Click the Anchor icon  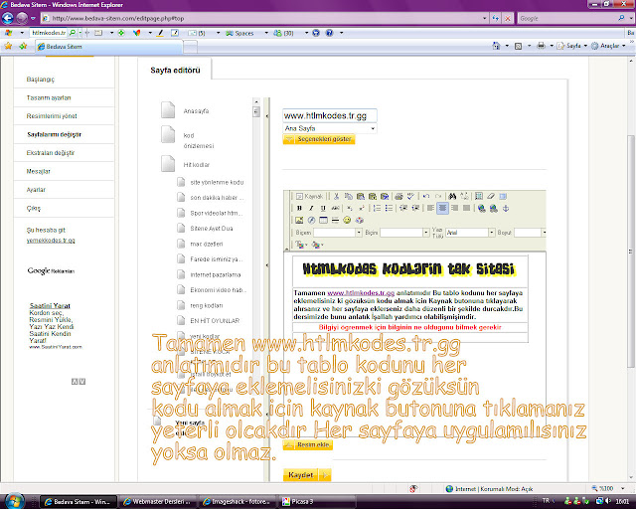[x=506, y=208]
